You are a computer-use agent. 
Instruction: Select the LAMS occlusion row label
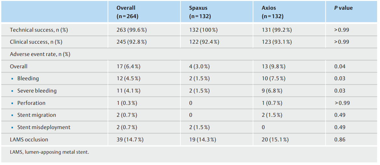tap(29, 139)
